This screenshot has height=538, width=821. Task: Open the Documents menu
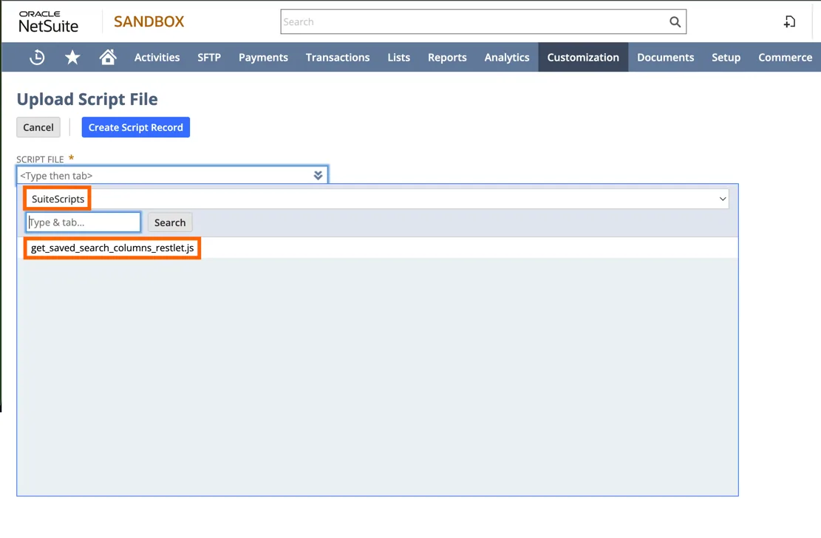tap(666, 57)
